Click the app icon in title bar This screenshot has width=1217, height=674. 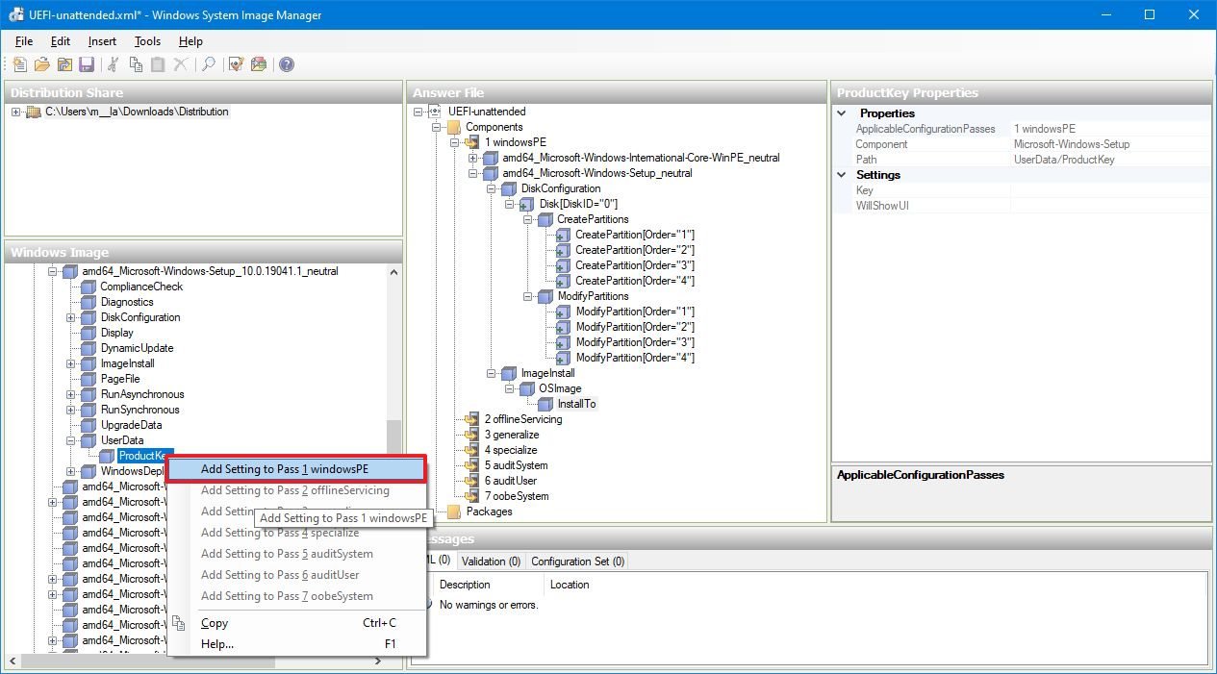point(17,15)
